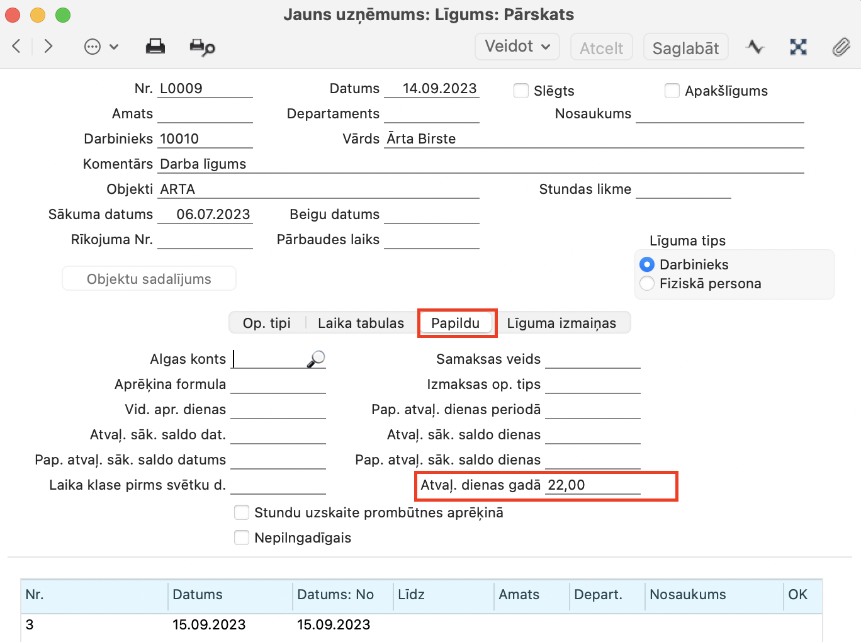
Task: Check the Nepilngadīgais option
Action: (x=242, y=538)
